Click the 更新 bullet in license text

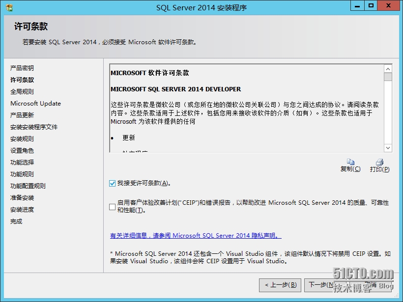tap(128, 138)
